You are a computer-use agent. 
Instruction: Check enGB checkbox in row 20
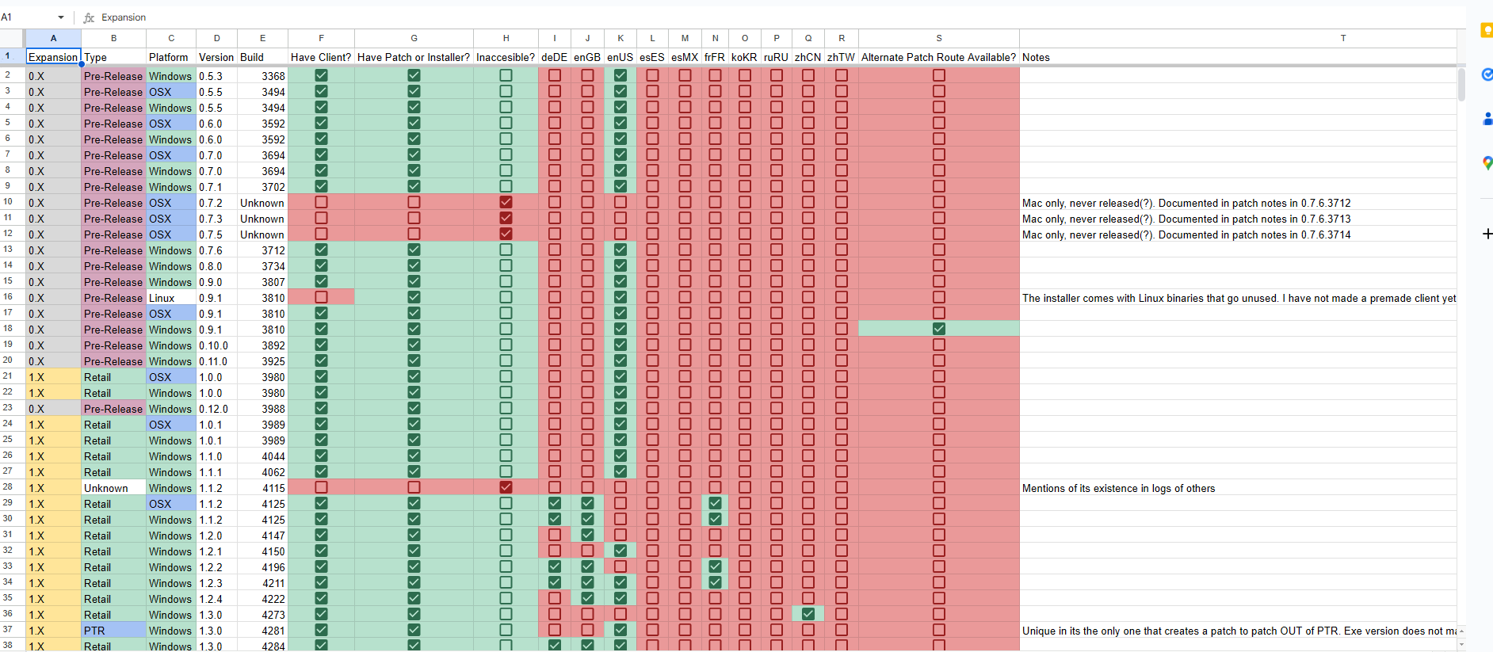(587, 360)
